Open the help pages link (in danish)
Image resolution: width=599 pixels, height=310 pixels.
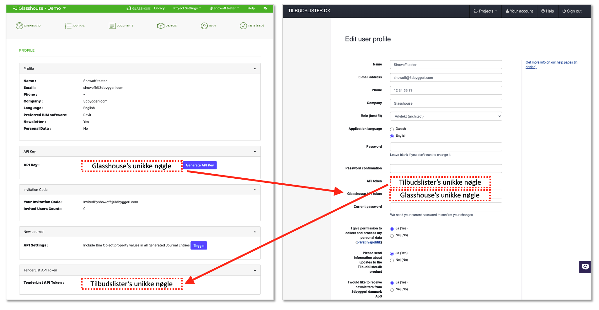coord(551,65)
